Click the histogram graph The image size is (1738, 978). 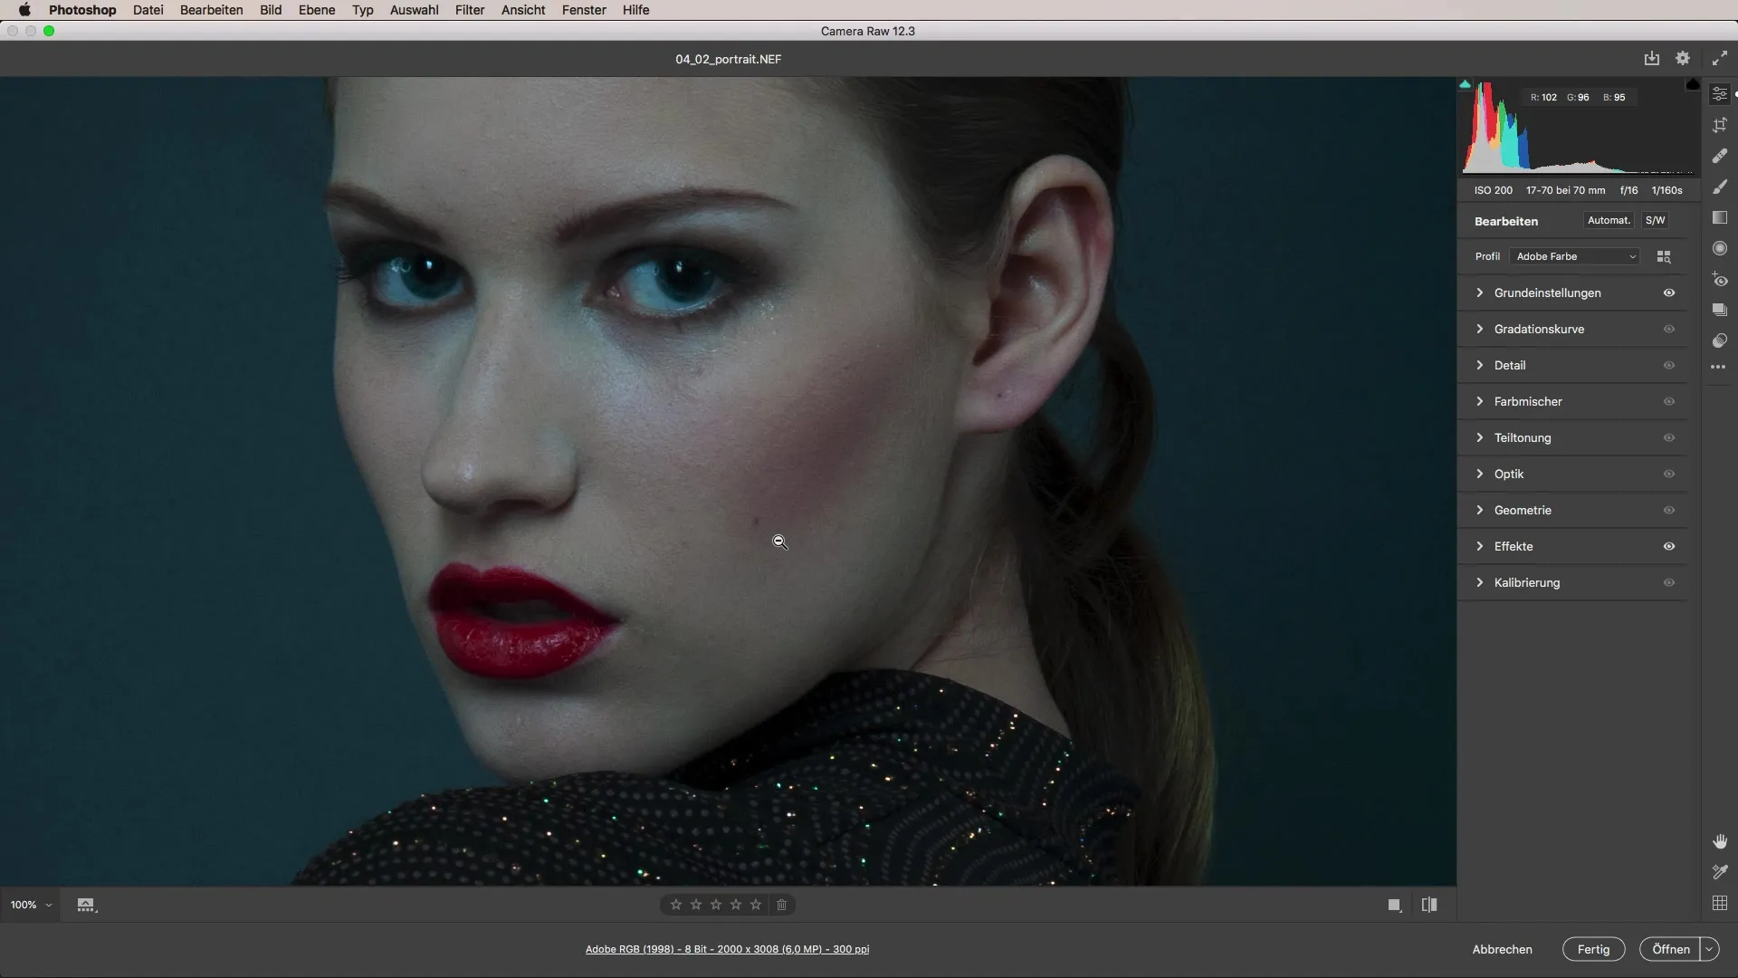tap(1579, 127)
